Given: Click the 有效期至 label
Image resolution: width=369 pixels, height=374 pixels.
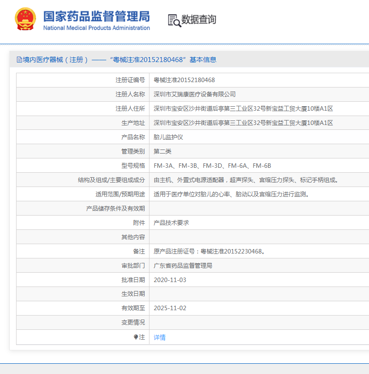Looking at the screenshot, I should tap(133, 308).
